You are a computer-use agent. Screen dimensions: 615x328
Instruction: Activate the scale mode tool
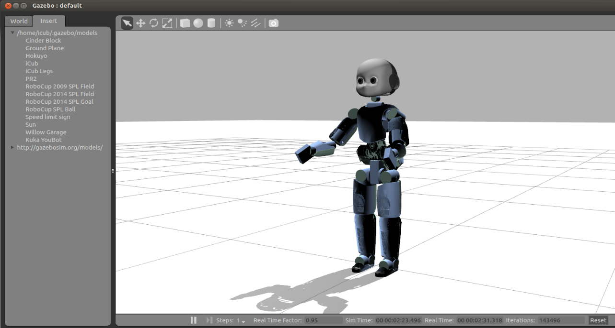pyautogui.click(x=167, y=23)
